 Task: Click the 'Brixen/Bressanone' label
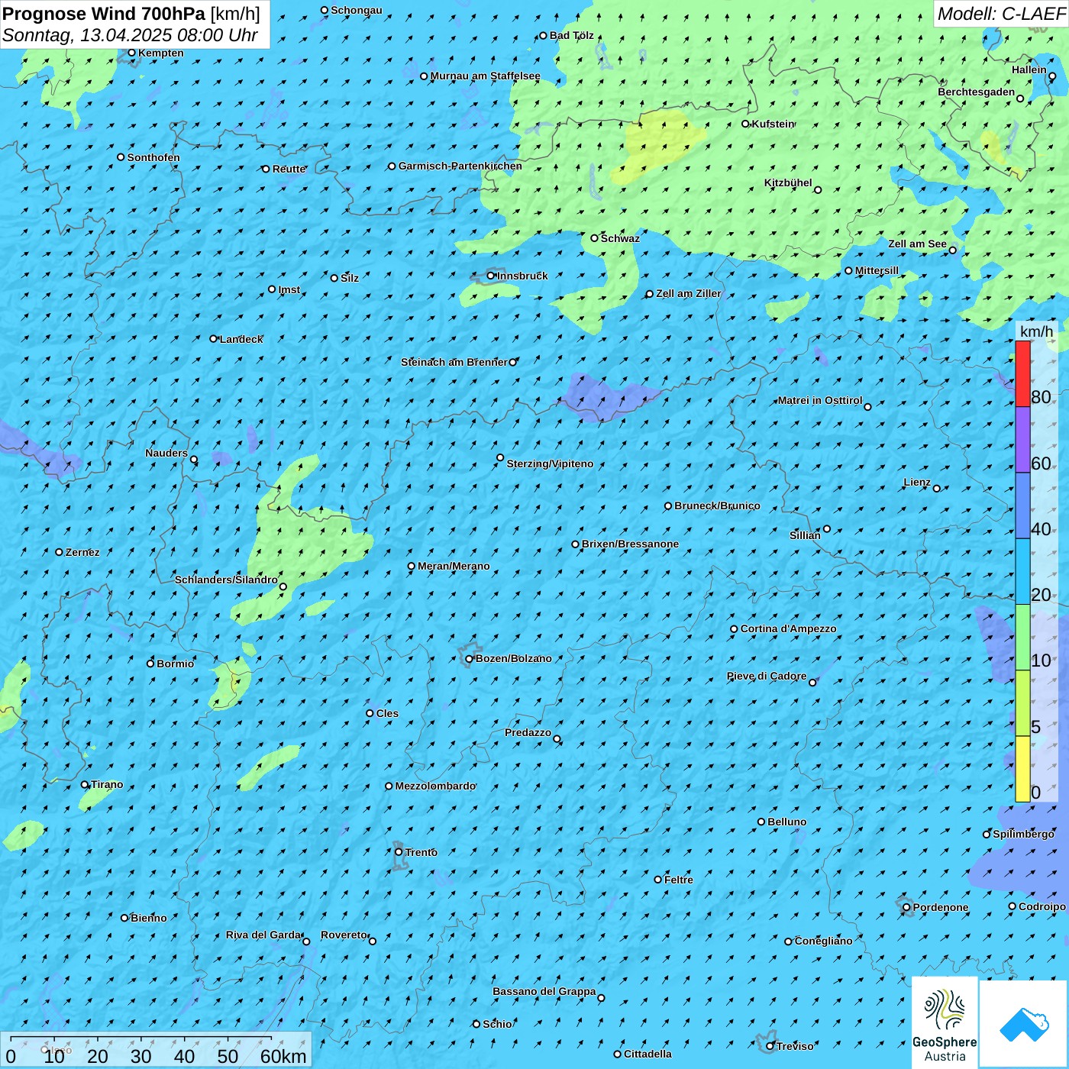coord(630,544)
